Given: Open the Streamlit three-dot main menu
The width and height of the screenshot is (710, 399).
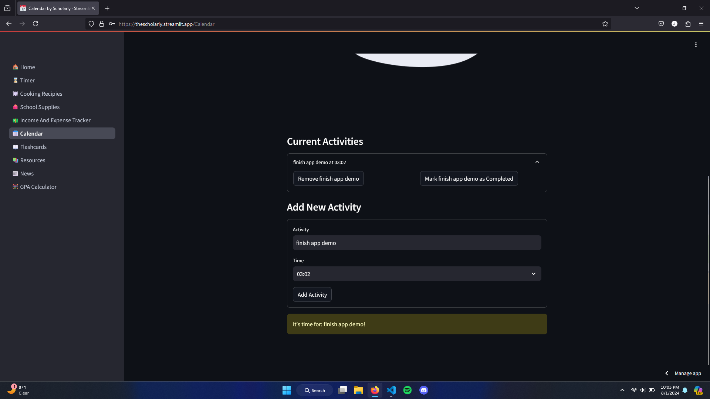Looking at the screenshot, I should 696,45.
